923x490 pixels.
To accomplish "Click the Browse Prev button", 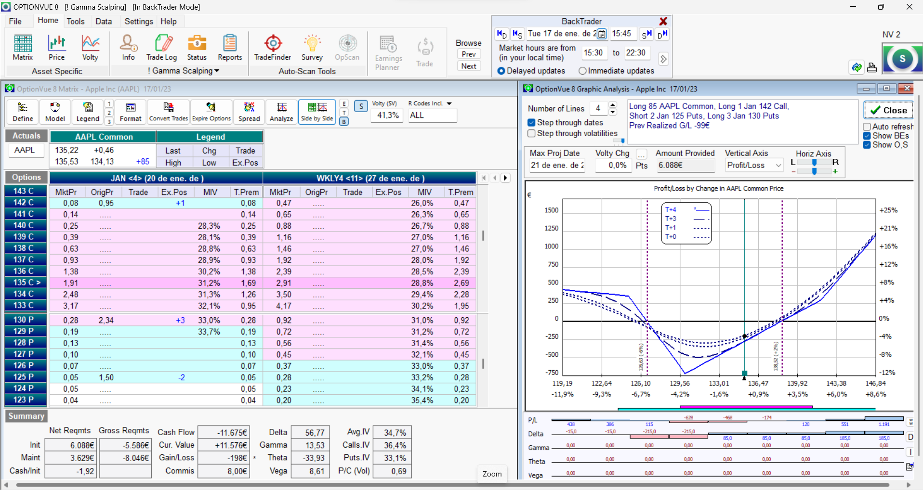I will [469, 54].
